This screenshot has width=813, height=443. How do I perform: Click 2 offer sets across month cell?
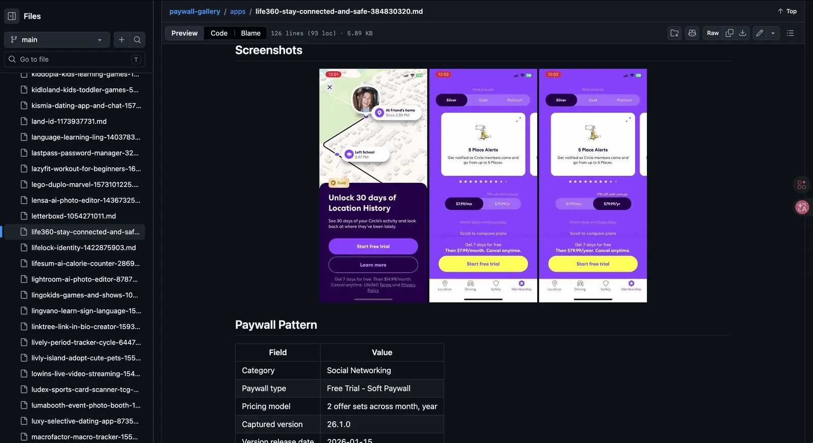click(x=382, y=406)
